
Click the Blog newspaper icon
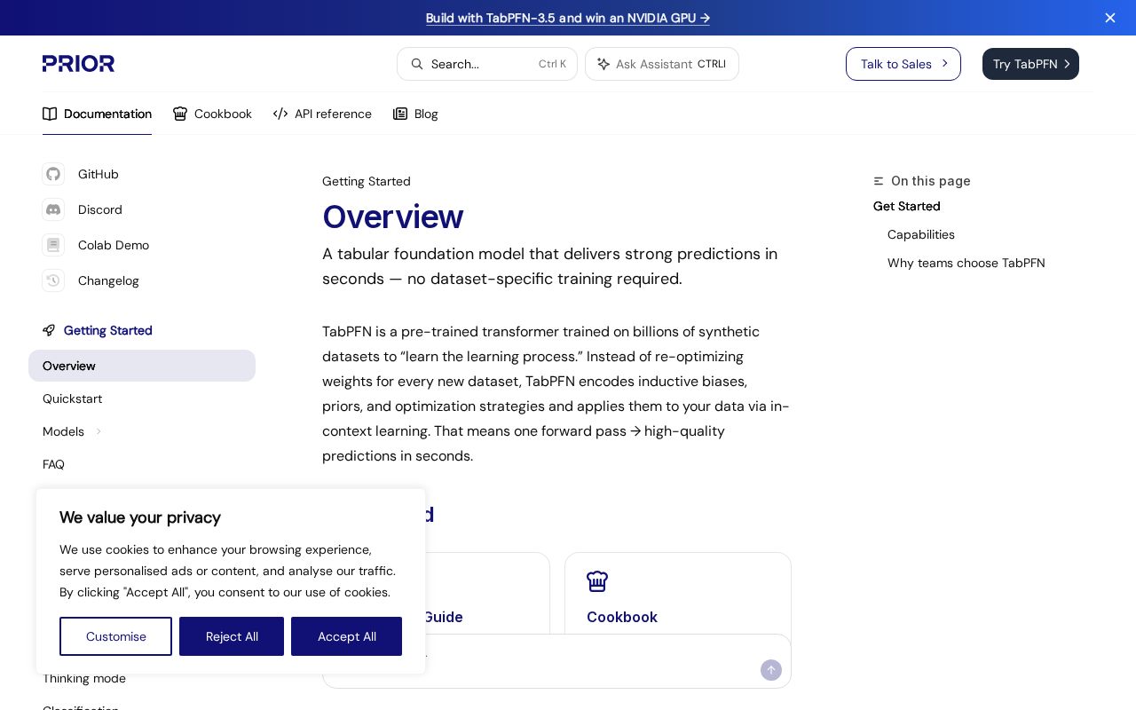(x=400, y=114)
